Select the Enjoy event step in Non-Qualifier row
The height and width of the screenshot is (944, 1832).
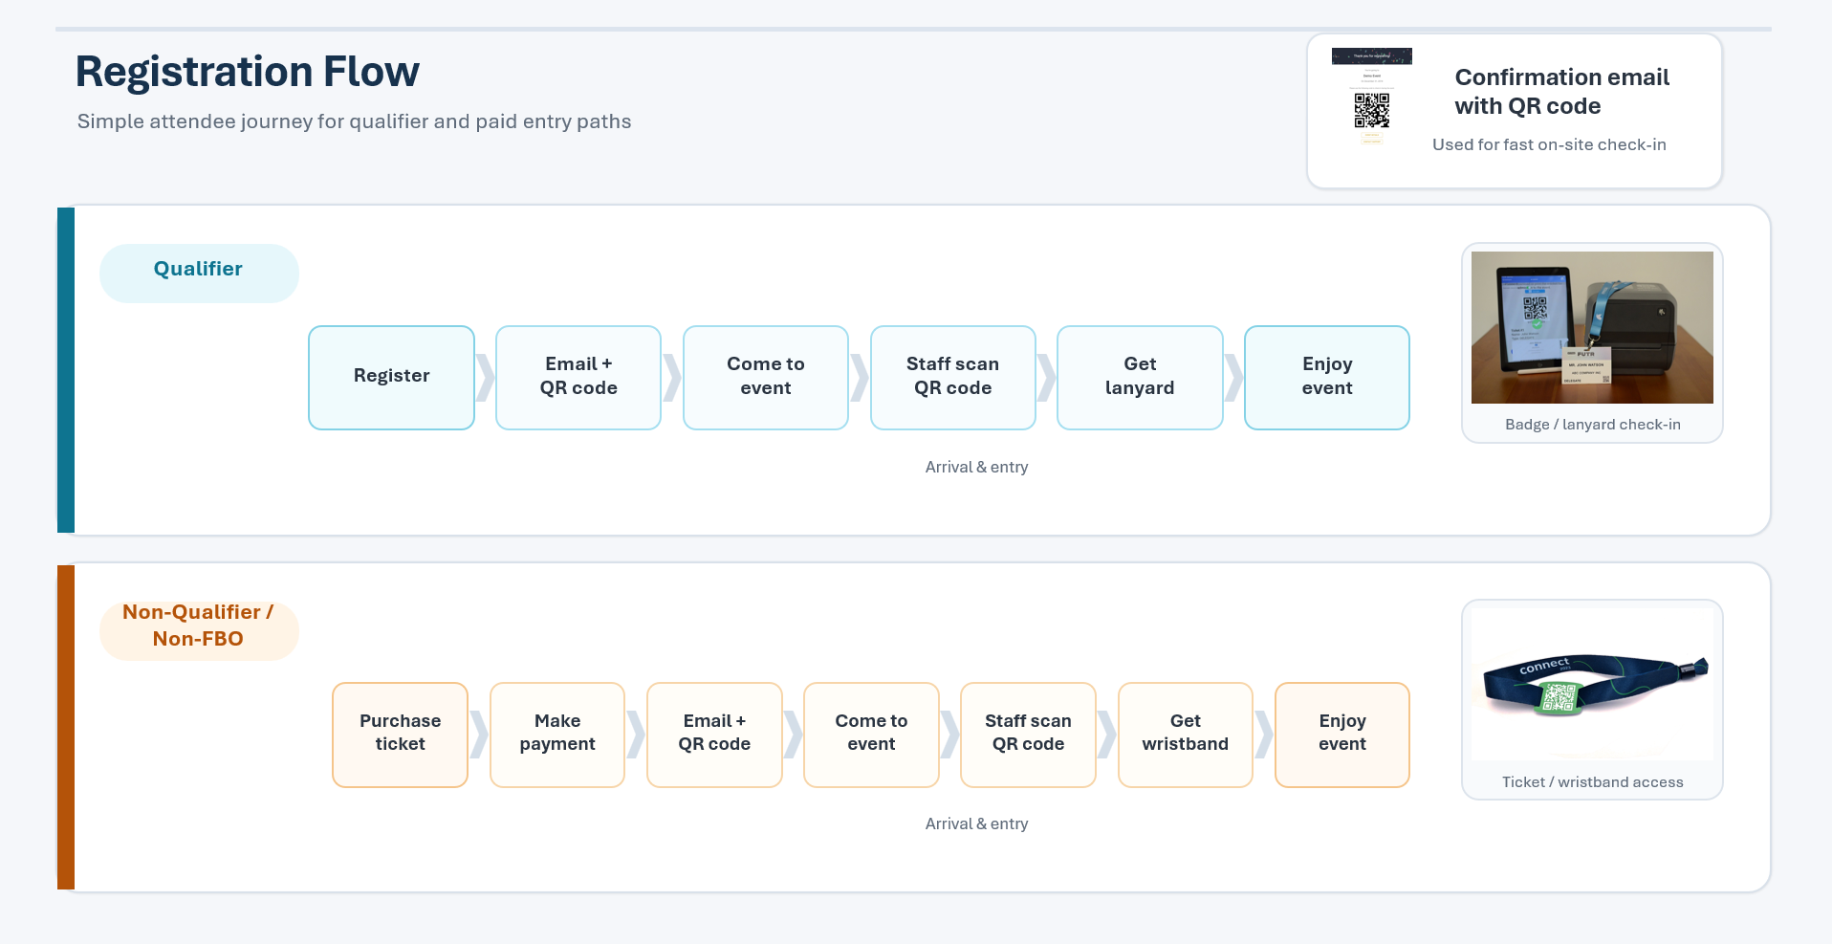(1341, 734)
